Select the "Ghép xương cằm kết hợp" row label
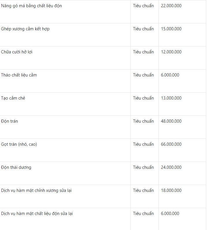Screen dimensions: 207x230 (x=25, y=29)
